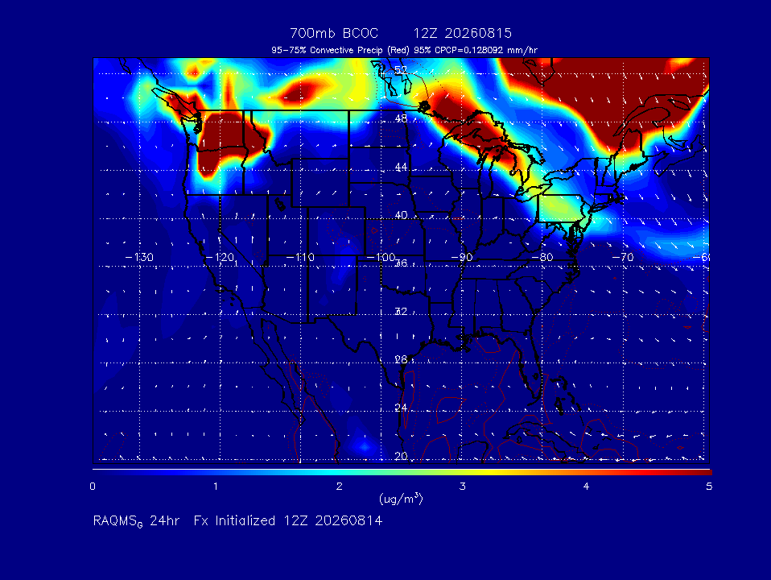
Task: Click the 48 latitude label
Action: [x=401, y=118]
